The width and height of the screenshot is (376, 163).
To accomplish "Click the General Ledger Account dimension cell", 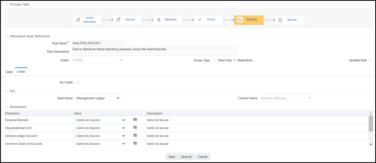I will 39,136.
